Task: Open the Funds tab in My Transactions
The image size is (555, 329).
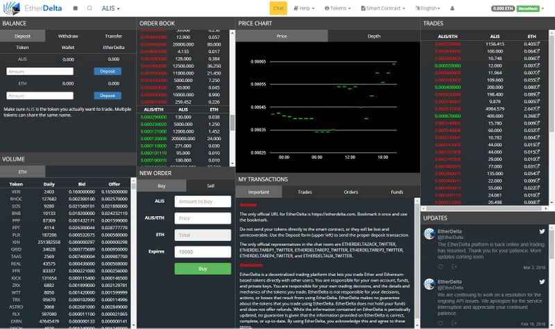Action: (397, 192)
